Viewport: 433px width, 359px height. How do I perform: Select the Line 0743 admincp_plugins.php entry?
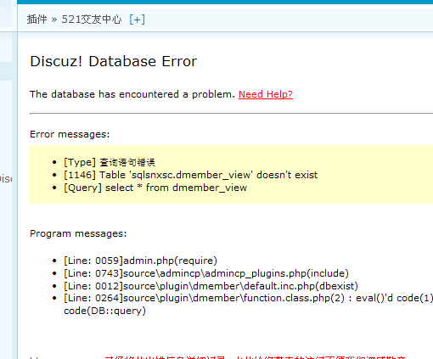[206, 273]
